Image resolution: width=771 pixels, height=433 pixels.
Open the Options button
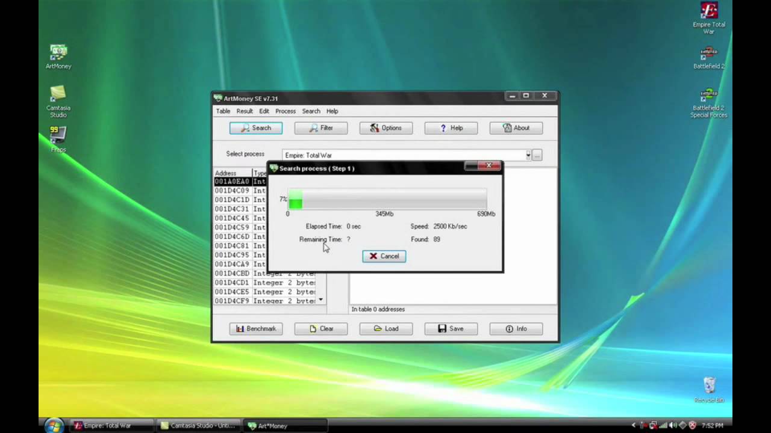[385, 127]
